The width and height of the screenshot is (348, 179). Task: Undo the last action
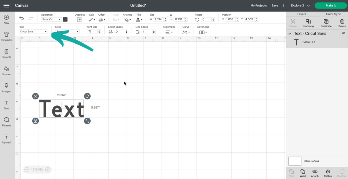(x=21, y=18)
